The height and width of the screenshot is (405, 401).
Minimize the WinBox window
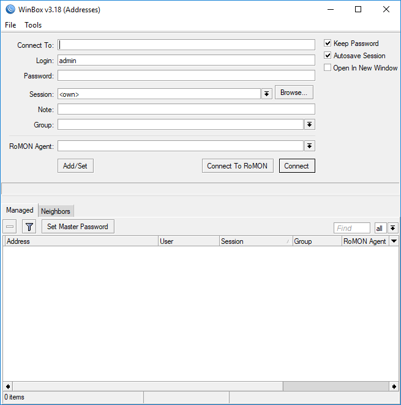(x=331, y=10)
